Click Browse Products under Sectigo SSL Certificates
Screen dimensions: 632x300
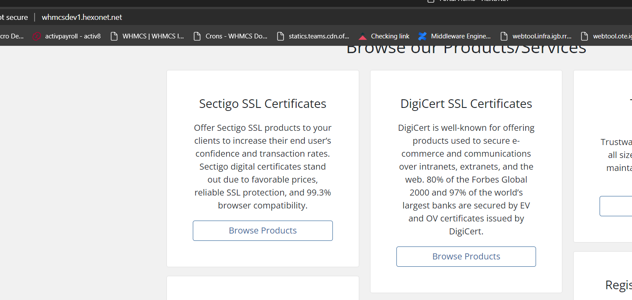click(x=262, y=231)
